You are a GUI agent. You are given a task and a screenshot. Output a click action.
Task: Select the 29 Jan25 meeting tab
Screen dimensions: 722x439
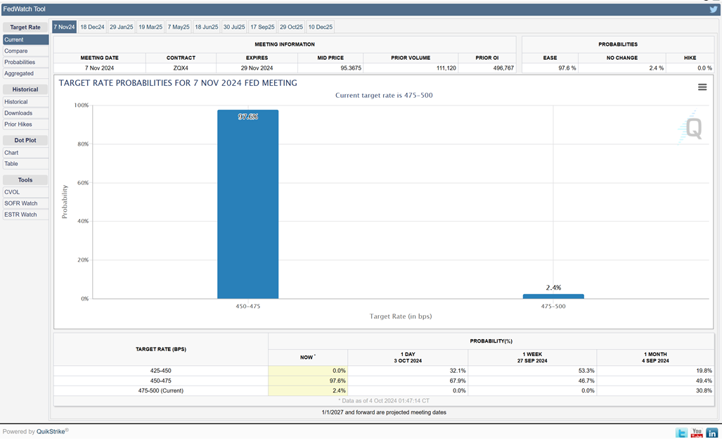121,27
